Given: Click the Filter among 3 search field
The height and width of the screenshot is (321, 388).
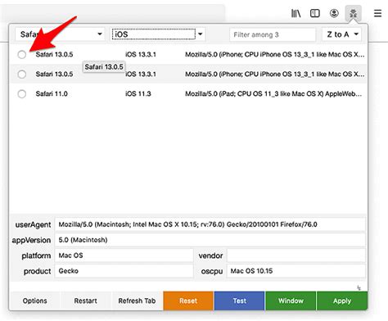Looking at the screenshot, I should click(x=273, y=34).
